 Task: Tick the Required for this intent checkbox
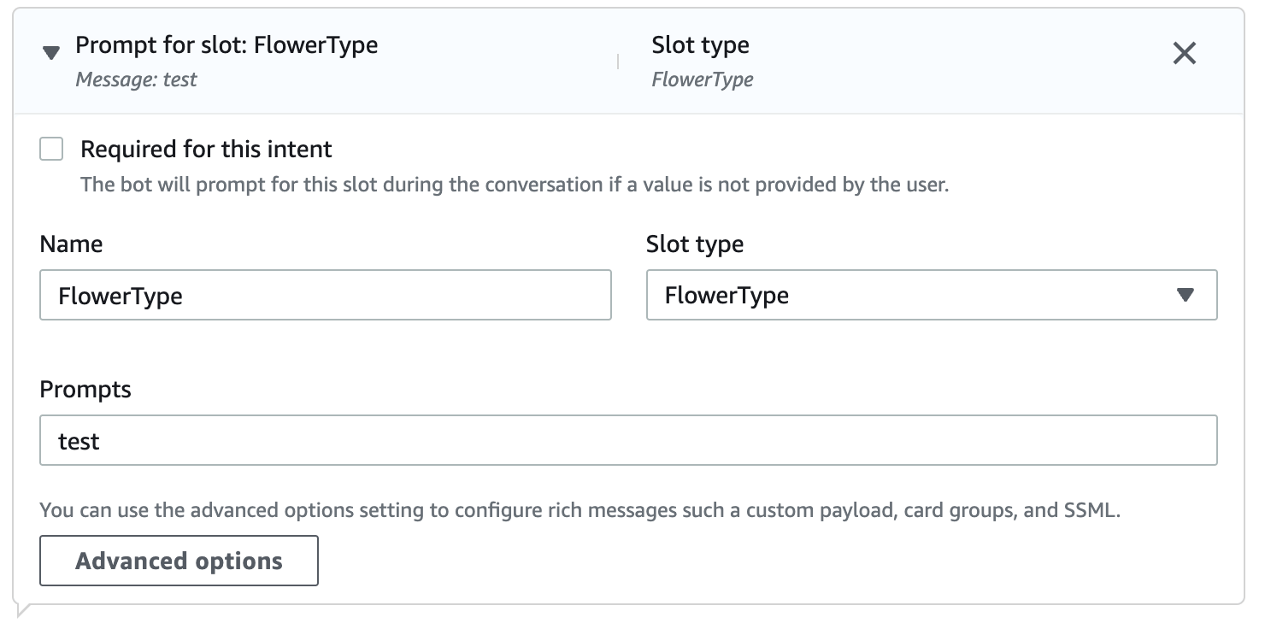51,150
